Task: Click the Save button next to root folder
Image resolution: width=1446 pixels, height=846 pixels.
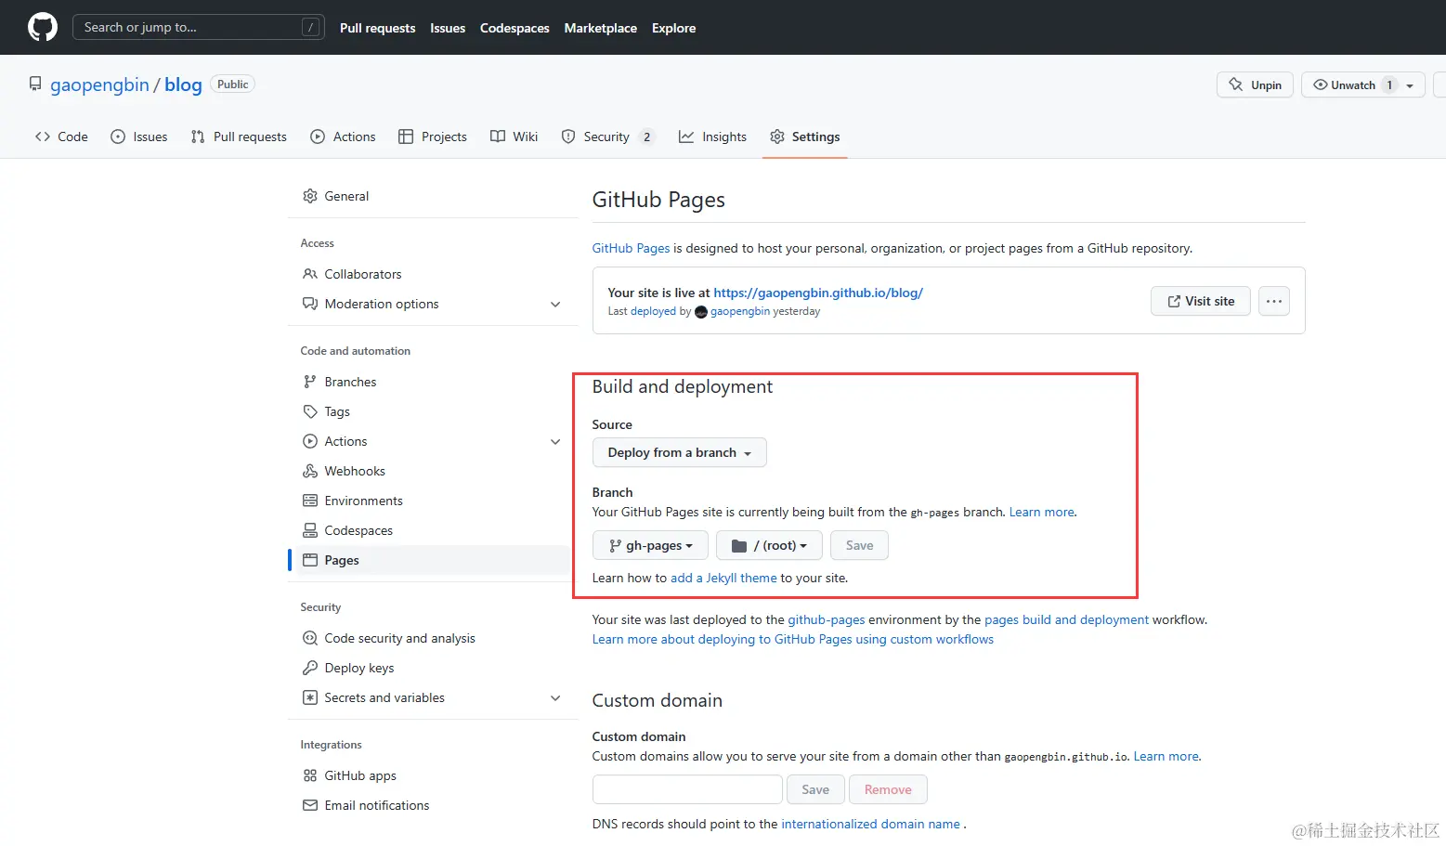Action: [859, 545]
